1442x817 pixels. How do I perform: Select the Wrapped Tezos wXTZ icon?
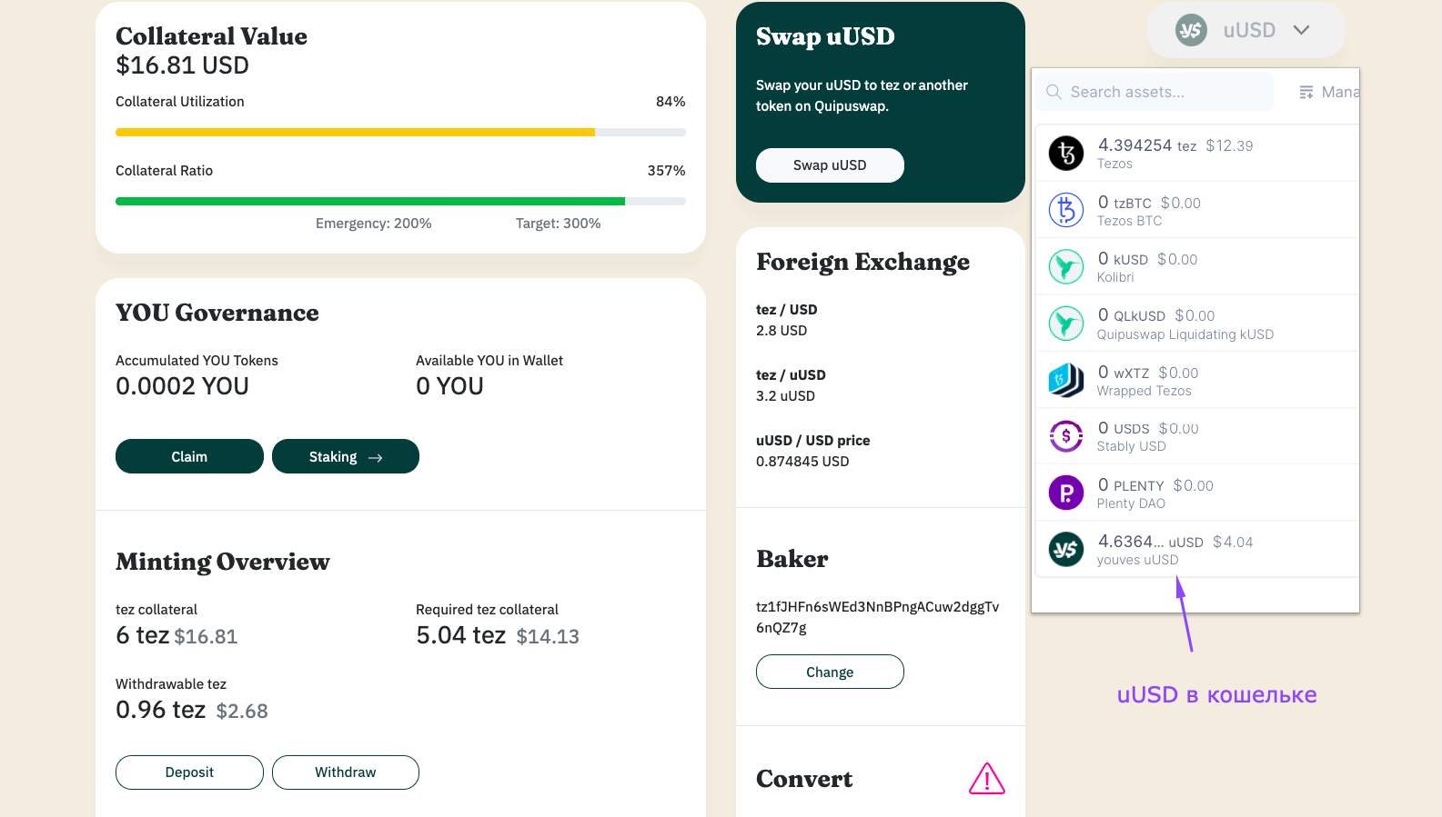point(1065,379)
